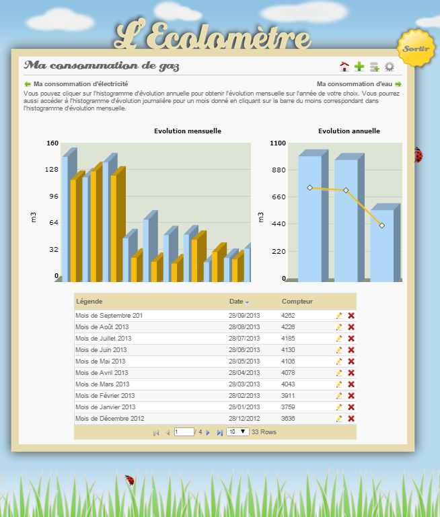Click 'Evolution mensuelle' chart title

(188, 131)
